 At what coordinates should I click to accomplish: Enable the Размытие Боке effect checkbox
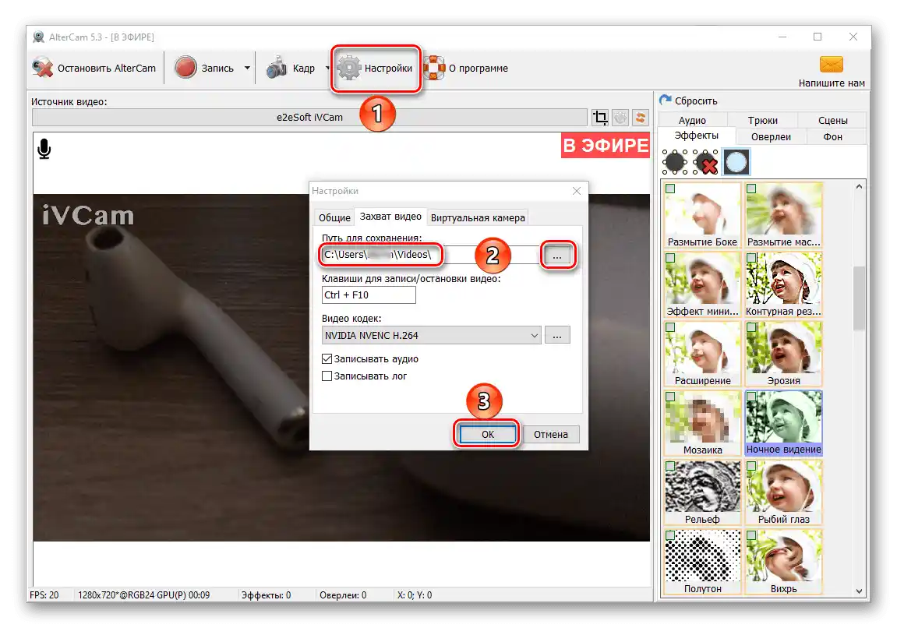(x=670, y=189)
